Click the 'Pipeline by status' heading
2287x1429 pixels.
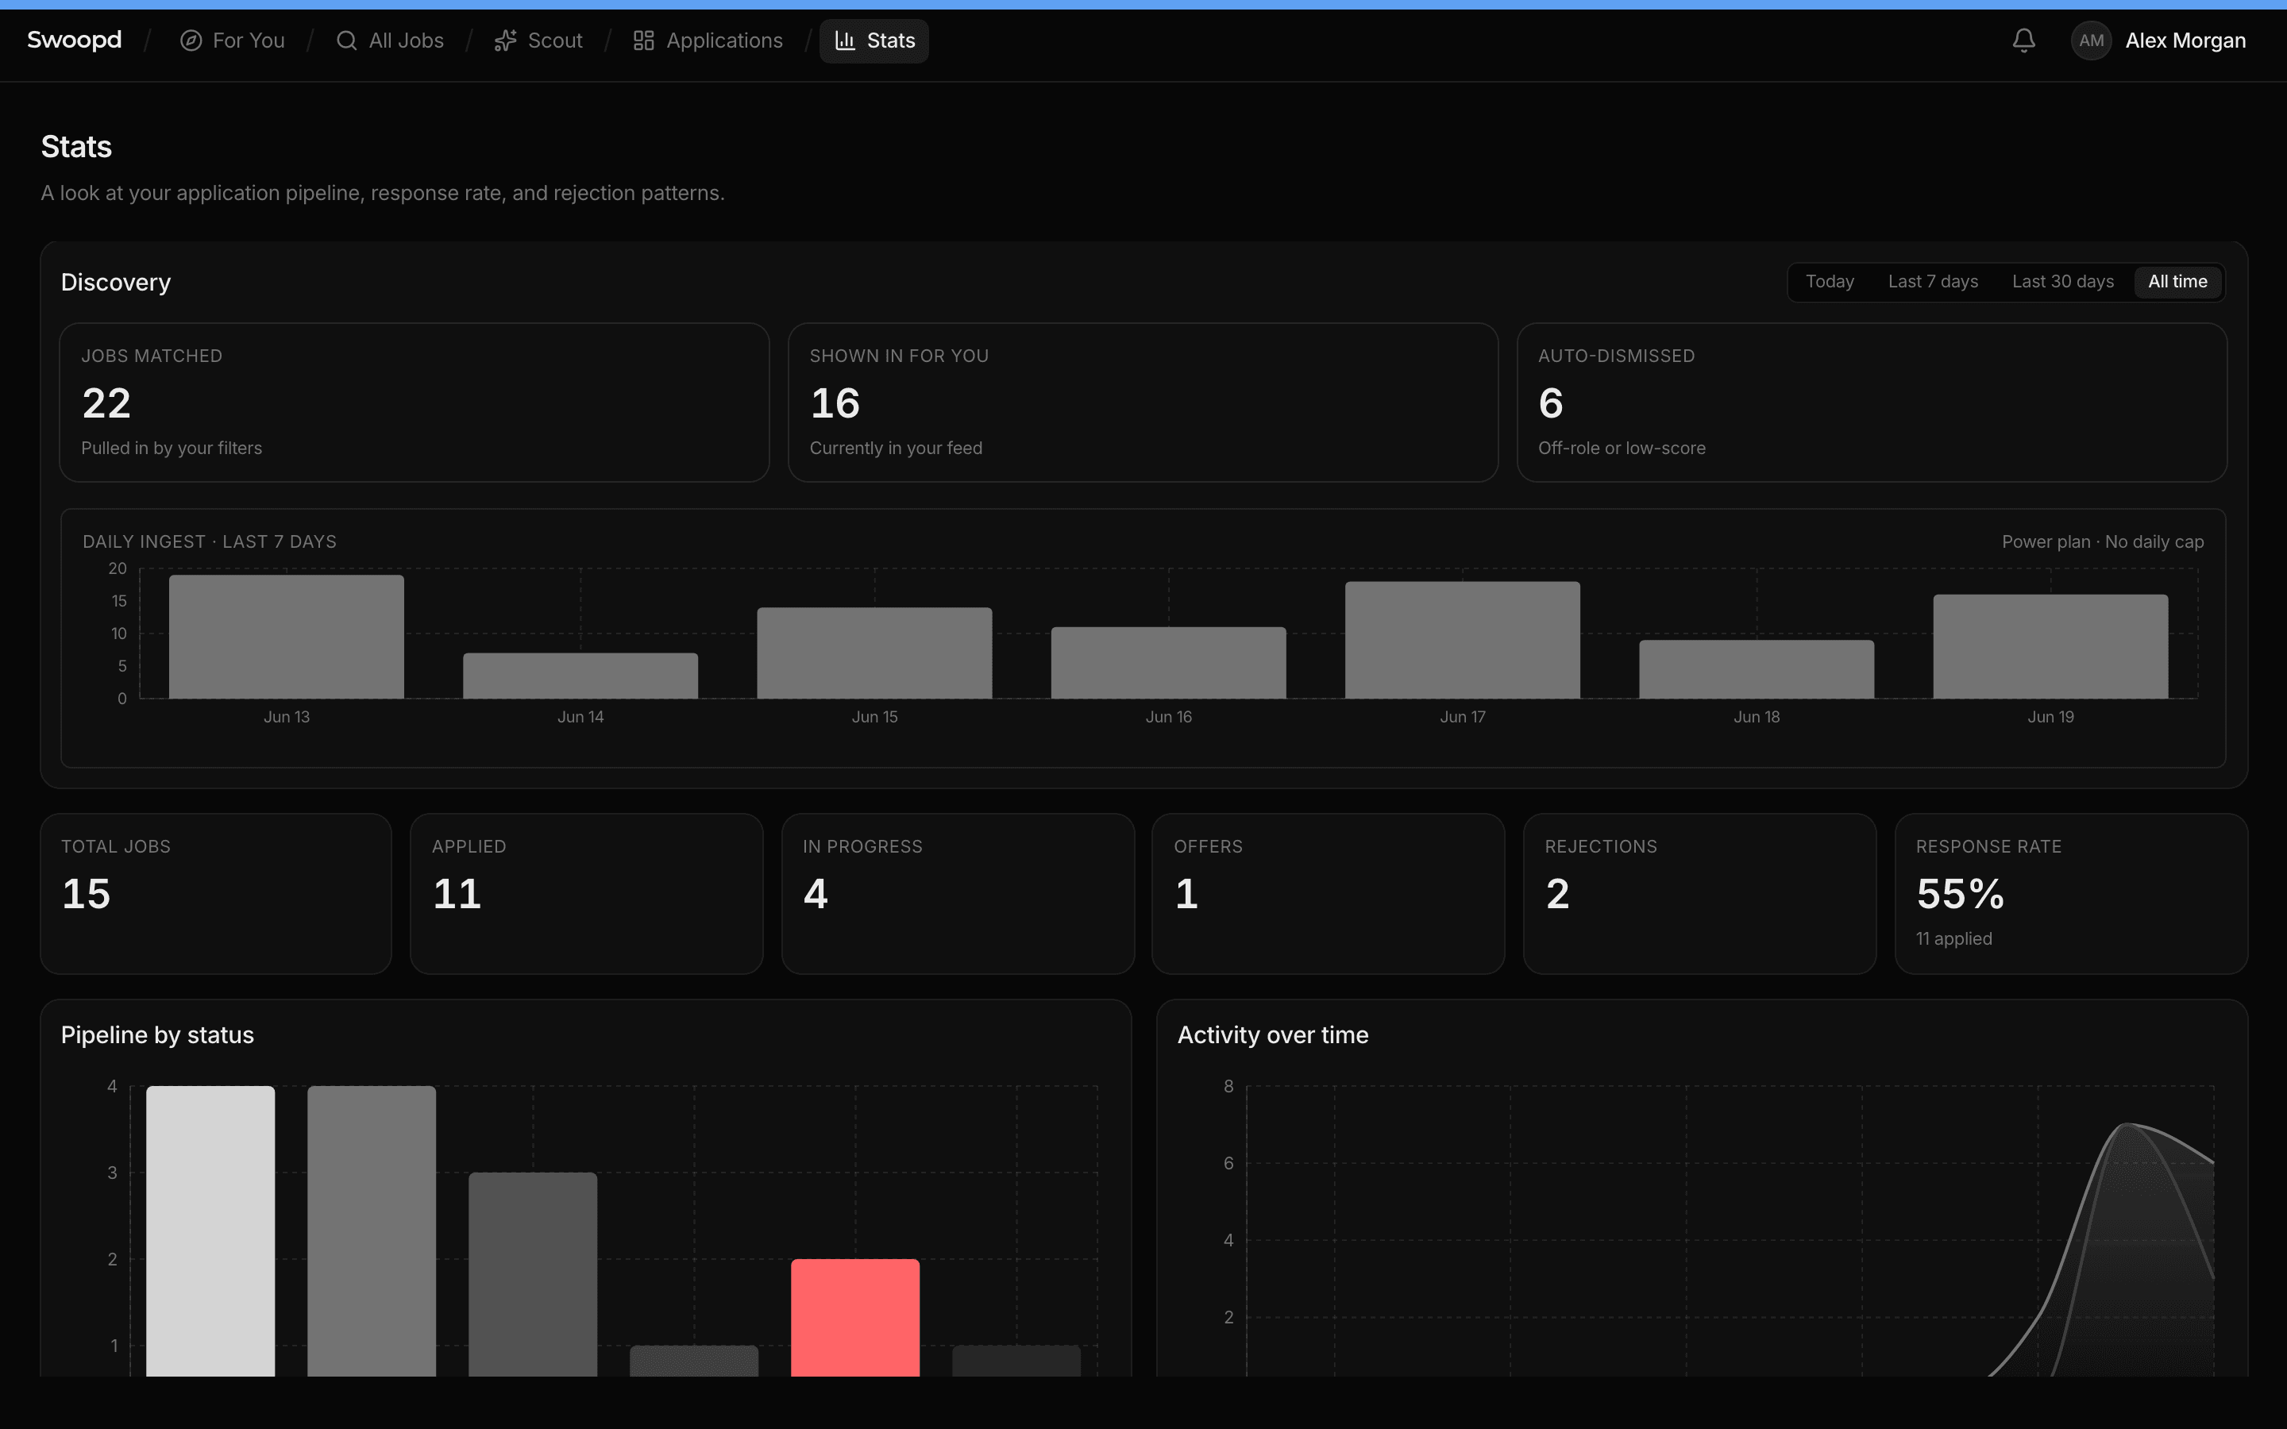click(x=157, y=1035)
